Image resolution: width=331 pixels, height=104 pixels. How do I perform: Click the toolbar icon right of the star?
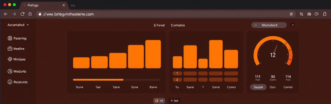coord(301,14)
